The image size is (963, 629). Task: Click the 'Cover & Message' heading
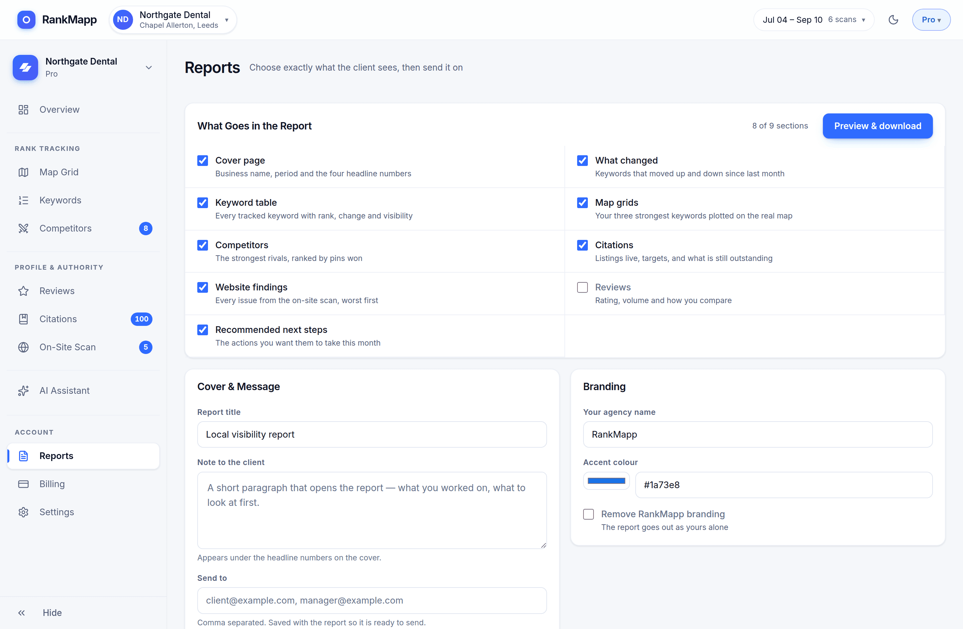pos(238,386)
